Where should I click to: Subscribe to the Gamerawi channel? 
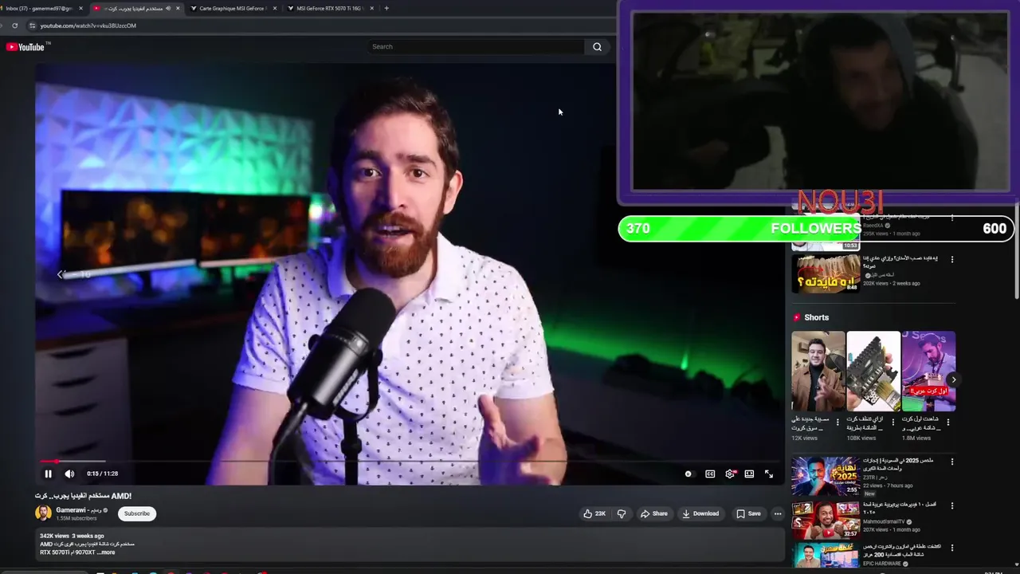pos(137,513)
